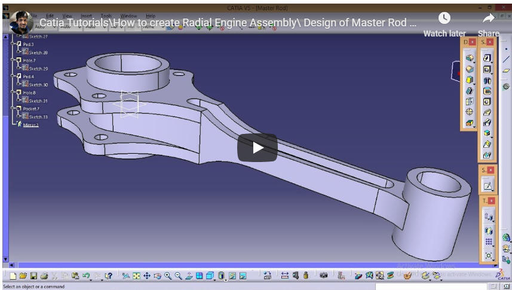Select the Rib tool
The width and height of the screenshot is (512, 290).
click(487, 112)
